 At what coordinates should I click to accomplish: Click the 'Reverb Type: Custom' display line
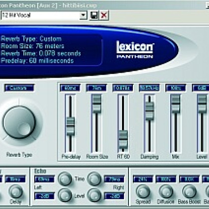pyautogui.click(x=31, y=39)
